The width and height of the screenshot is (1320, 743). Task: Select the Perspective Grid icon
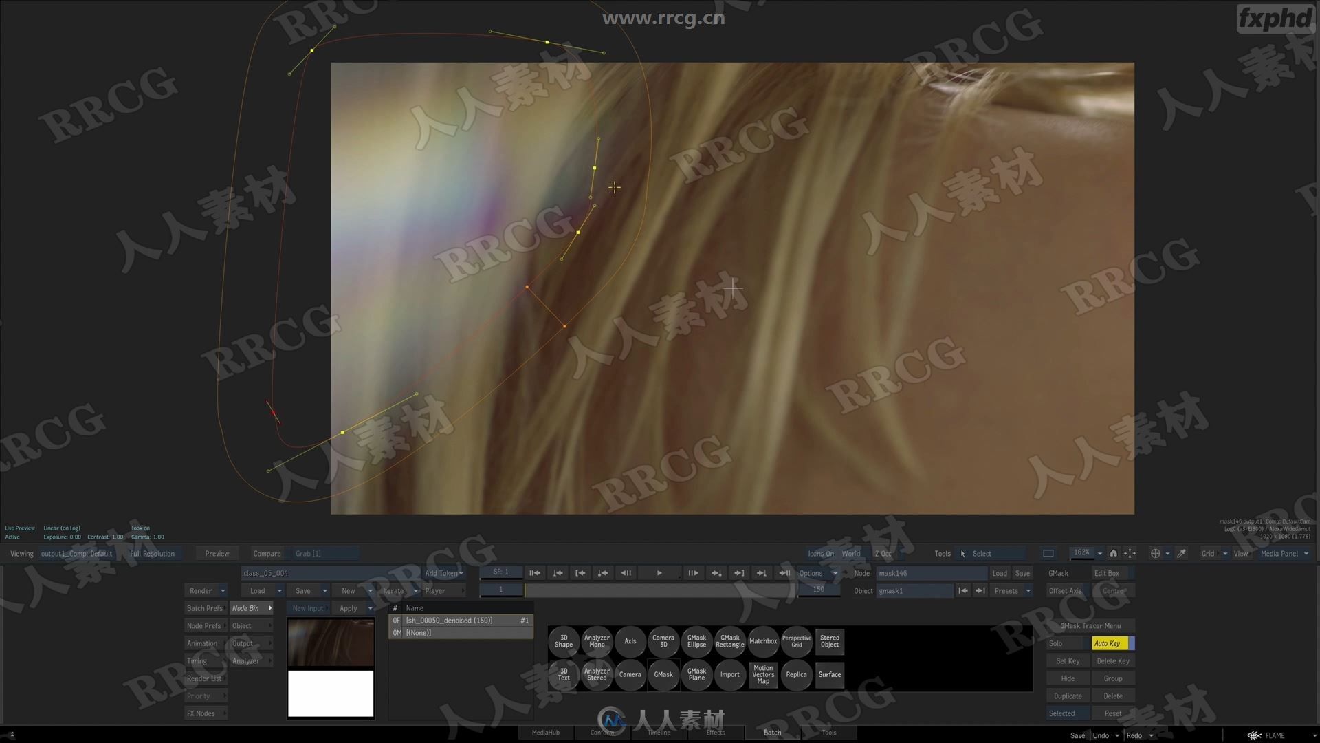click(796, 641)
